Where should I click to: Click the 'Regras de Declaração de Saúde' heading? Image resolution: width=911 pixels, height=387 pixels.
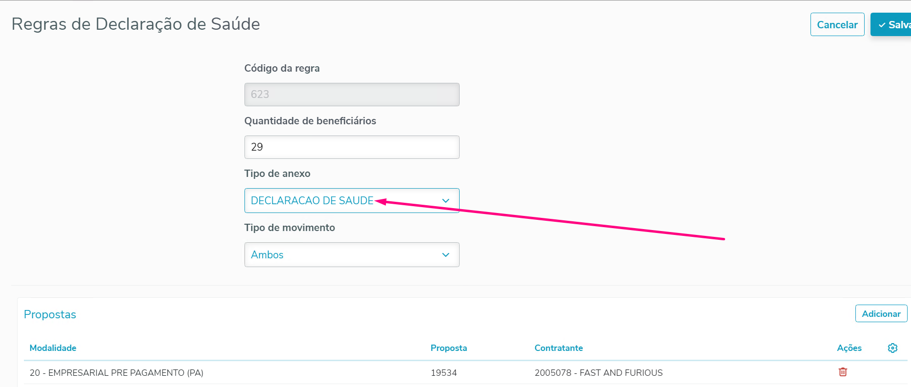coord(136,24)
